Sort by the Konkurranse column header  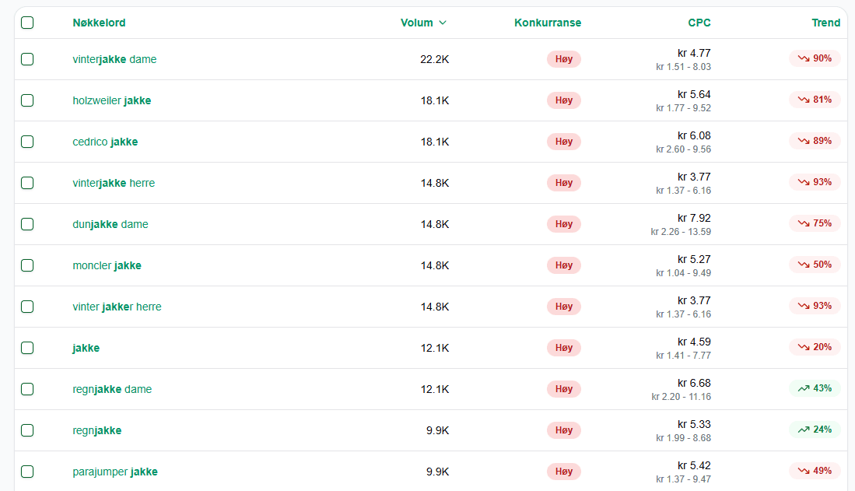point(548,23)
